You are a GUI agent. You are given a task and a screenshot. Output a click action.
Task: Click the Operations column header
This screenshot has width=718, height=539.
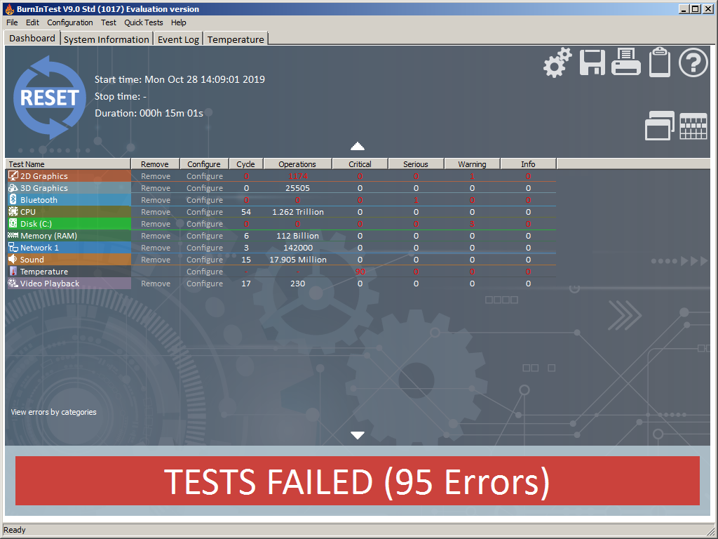coord(297,164)
